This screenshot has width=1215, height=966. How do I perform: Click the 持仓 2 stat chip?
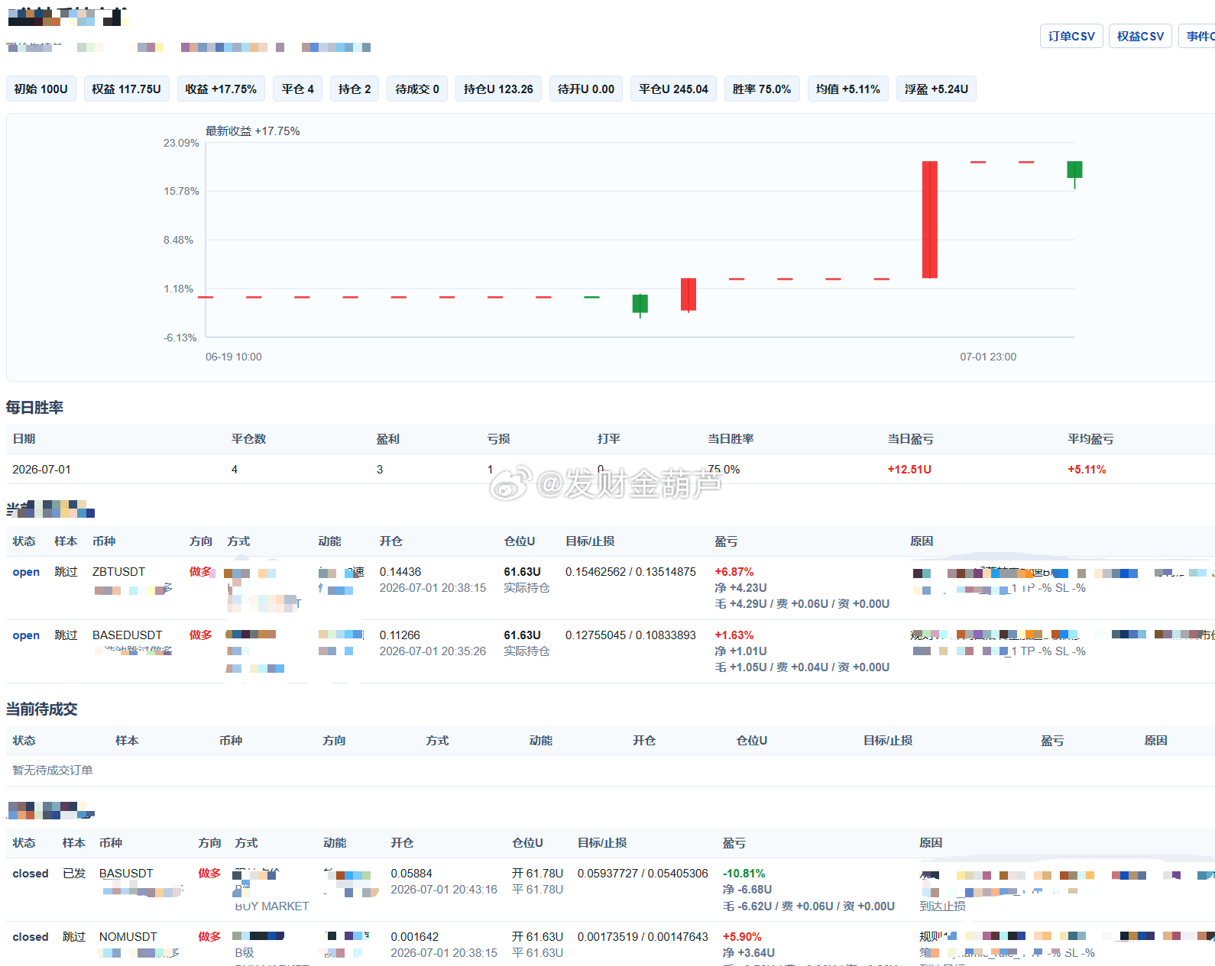point(355,89)
